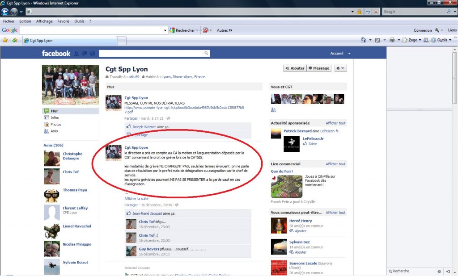458x276 pixels.
Task: Click the Print icon in command bar
Action: point(392,40)
